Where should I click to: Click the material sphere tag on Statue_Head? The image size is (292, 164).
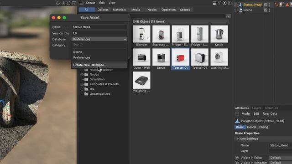point(282,5)
